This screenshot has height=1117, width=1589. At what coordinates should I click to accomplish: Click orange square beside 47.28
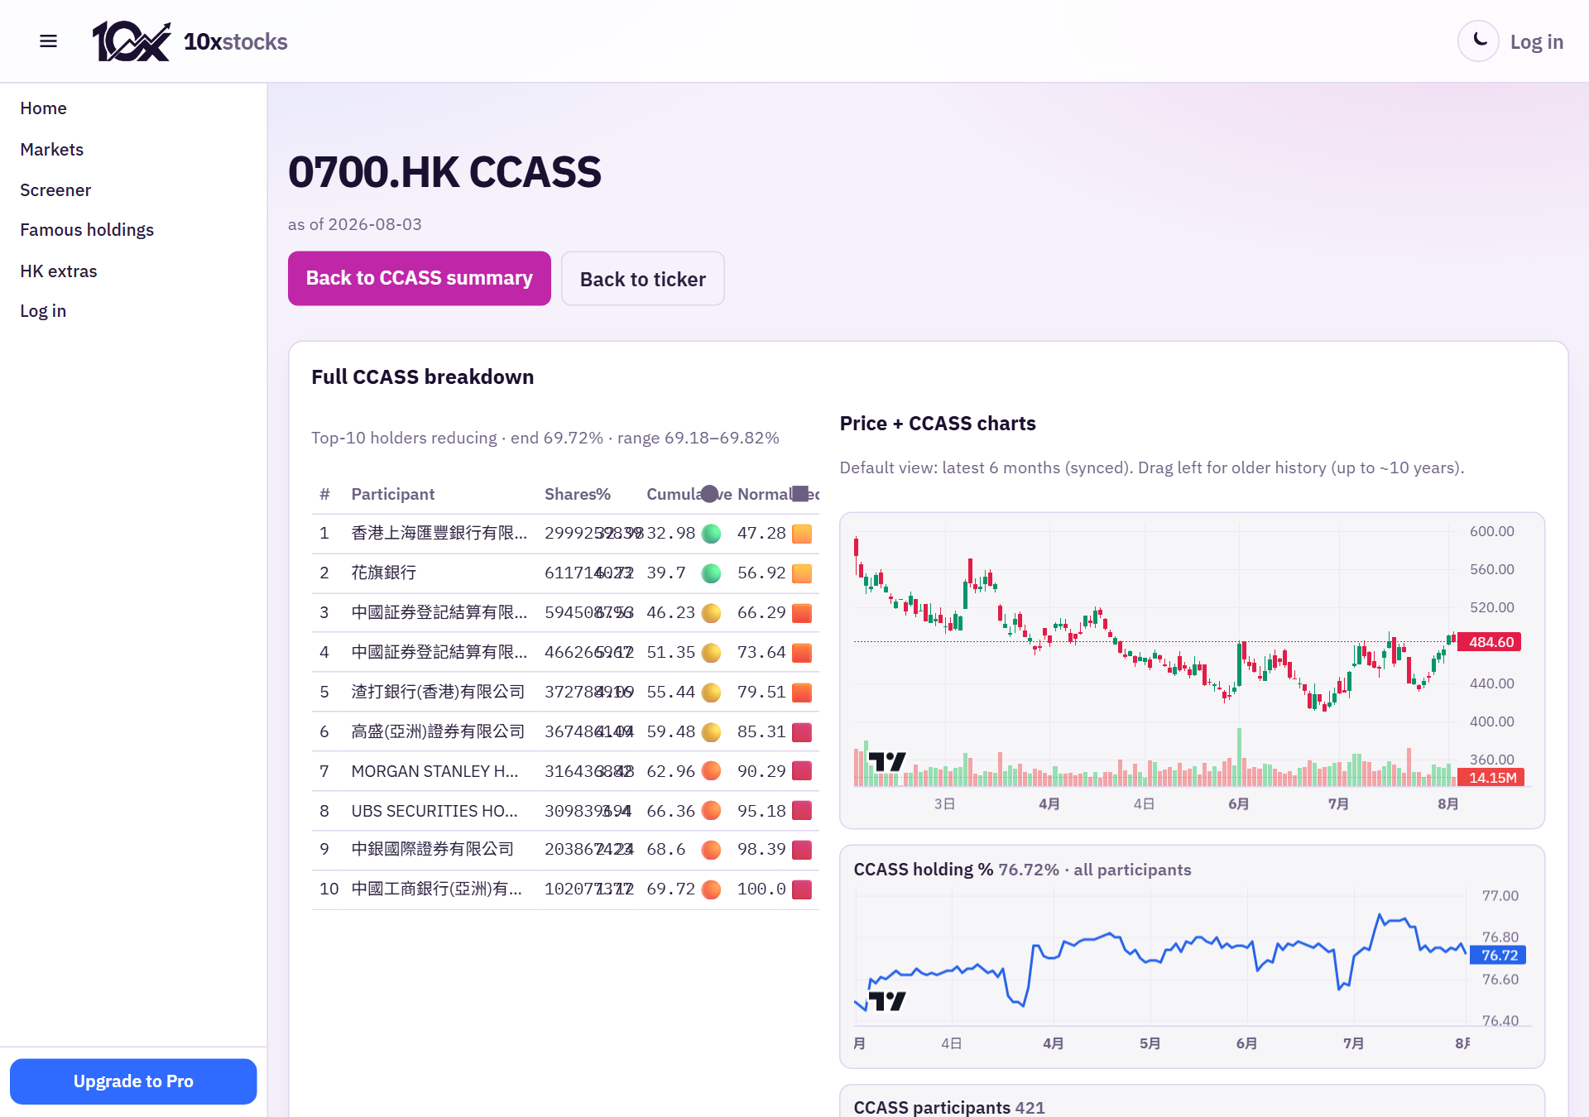tap(802, 534)
